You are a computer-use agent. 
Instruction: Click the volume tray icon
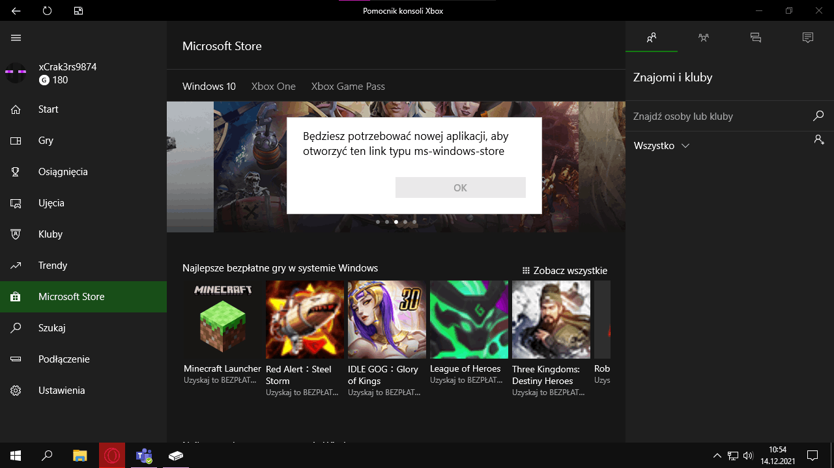tap(748, 456)
